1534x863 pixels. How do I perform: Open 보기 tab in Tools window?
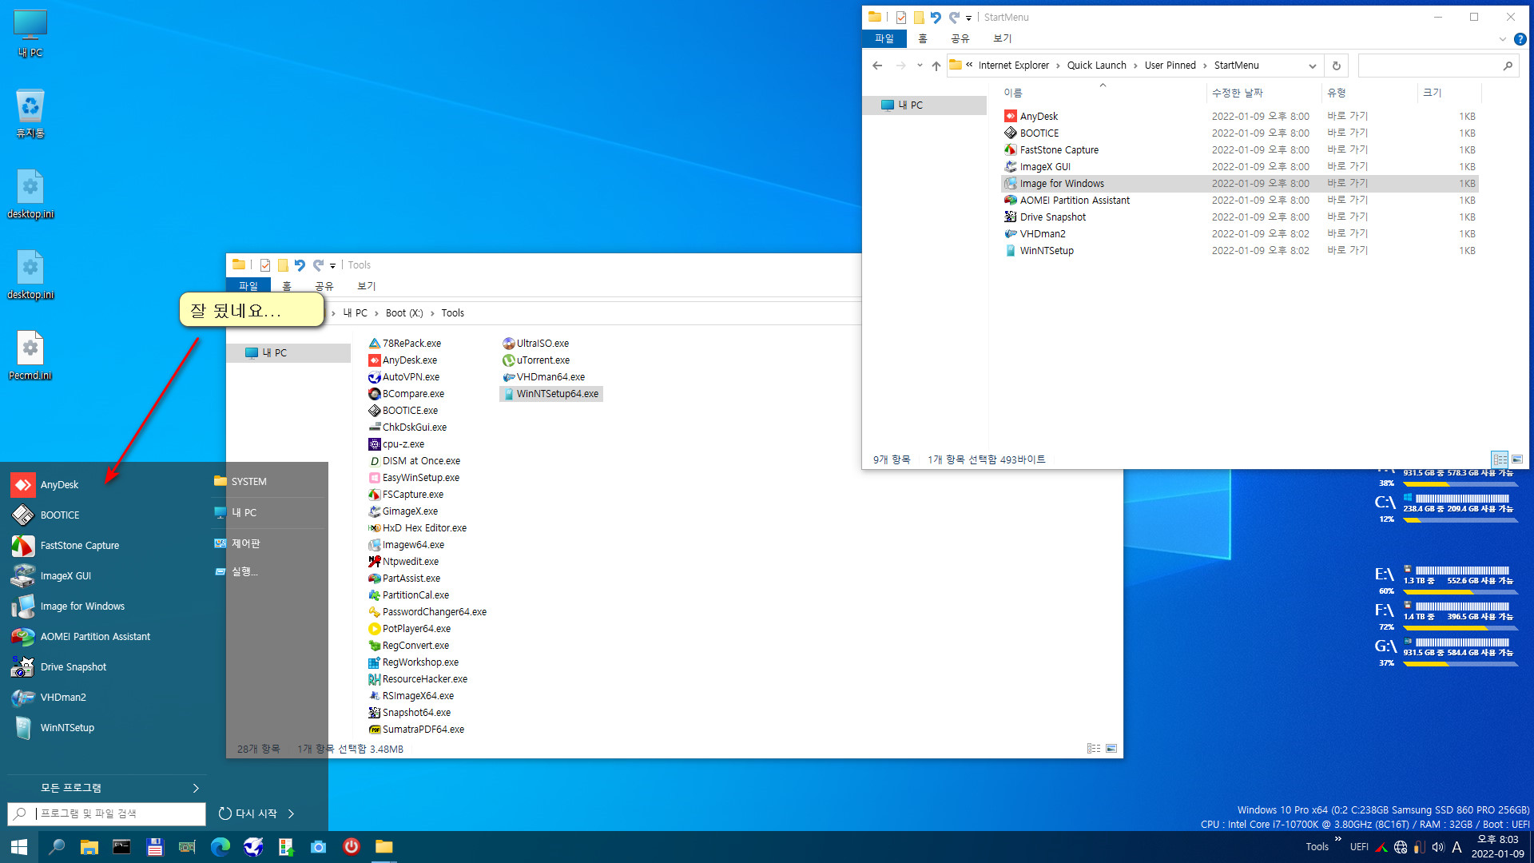point(367,286)
